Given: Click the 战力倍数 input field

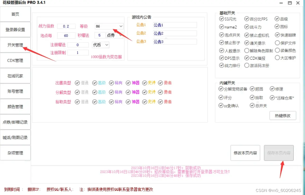Looking at the screenshot, I should (66, 26).
